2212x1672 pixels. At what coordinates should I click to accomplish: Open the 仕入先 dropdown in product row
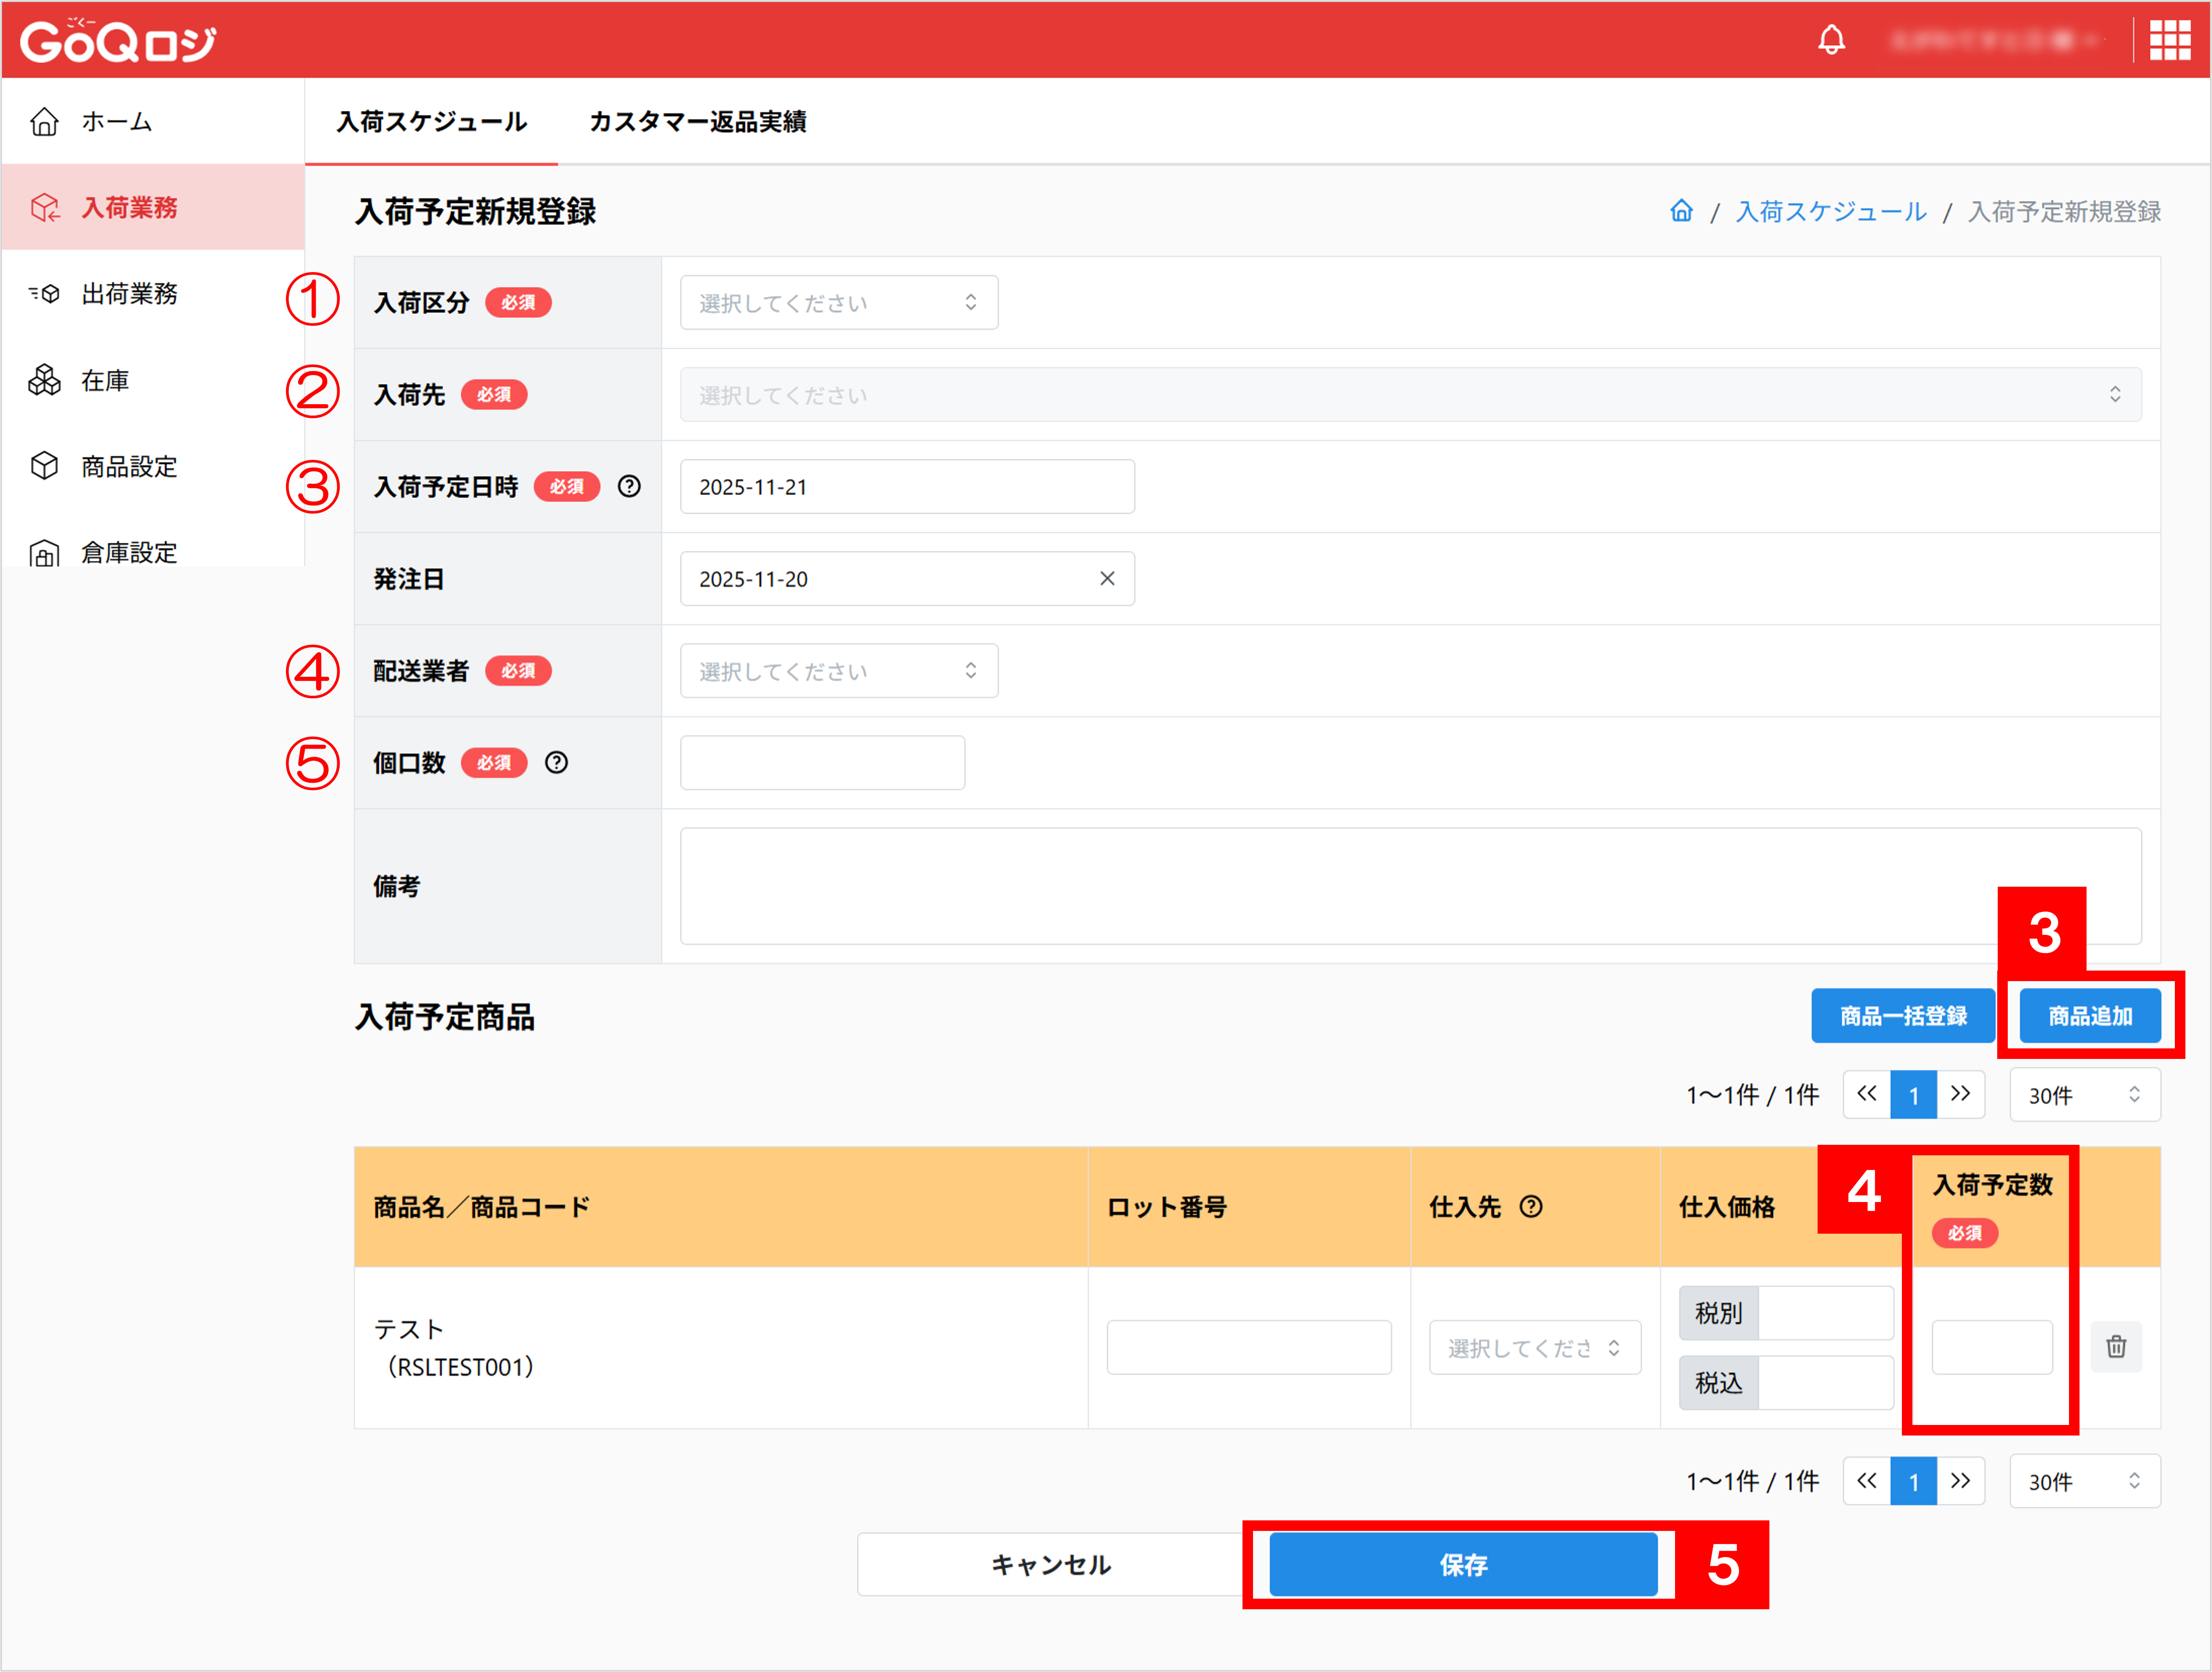click(1534, 1348)
